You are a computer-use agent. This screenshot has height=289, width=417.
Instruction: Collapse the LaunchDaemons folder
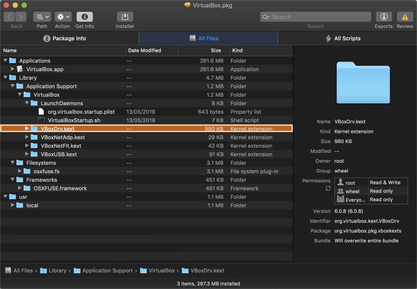tap(27, 103)
